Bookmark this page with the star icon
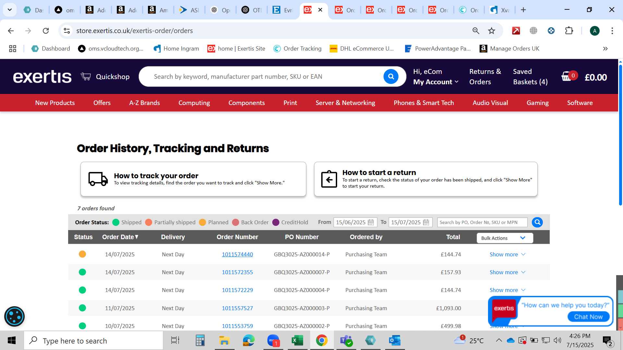623x350 pixels. [492, 31]
